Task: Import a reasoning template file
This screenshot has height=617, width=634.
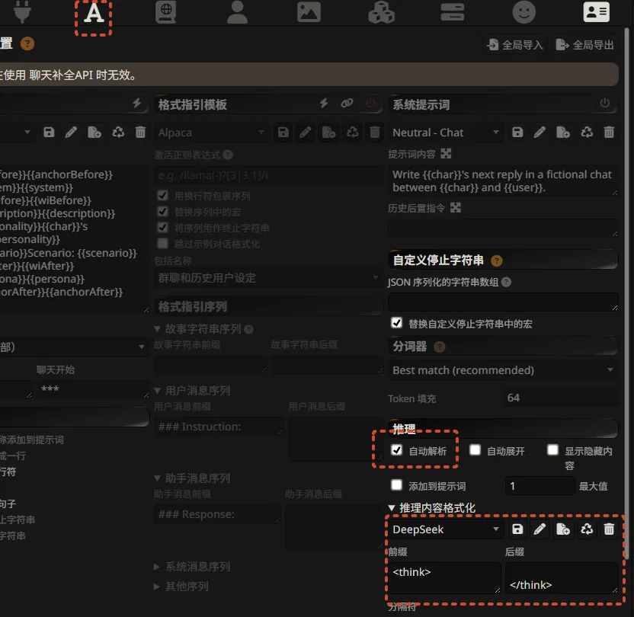Action: [x=563, y=529]
